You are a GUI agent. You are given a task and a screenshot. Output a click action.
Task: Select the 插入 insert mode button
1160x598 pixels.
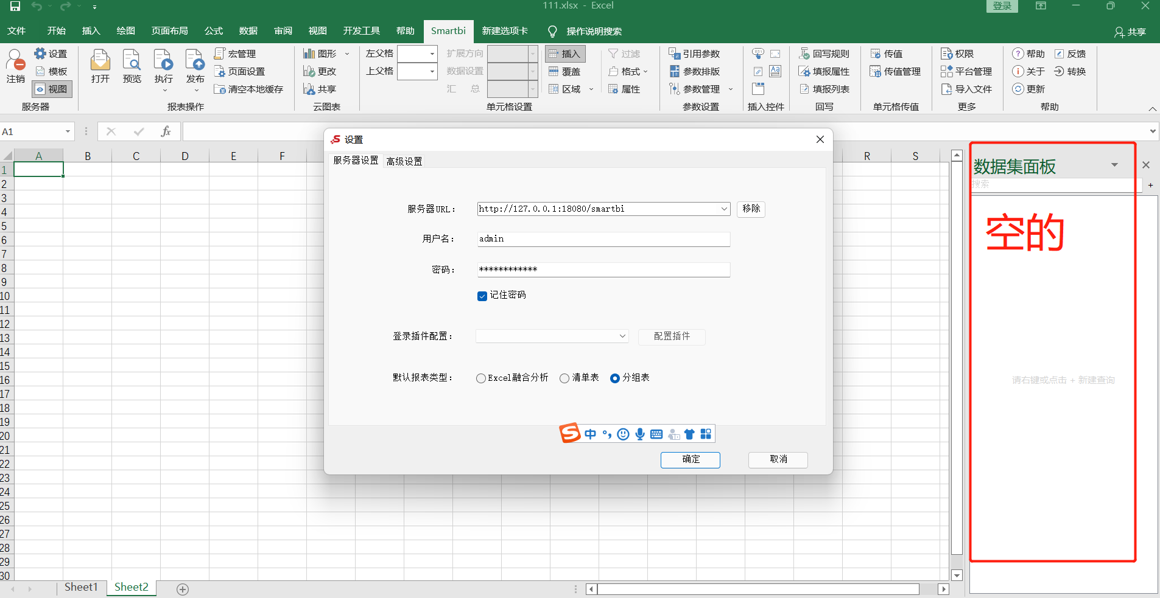coord(564,54)
